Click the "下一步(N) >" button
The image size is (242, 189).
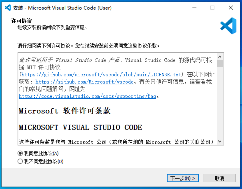pyautogui.click(x=182, y=178)
